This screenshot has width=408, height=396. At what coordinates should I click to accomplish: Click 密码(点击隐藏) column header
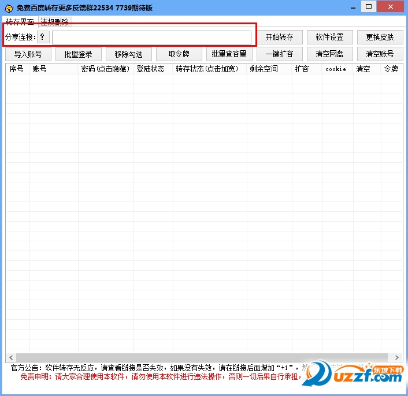pyautogui.click(x=106, y=69)
